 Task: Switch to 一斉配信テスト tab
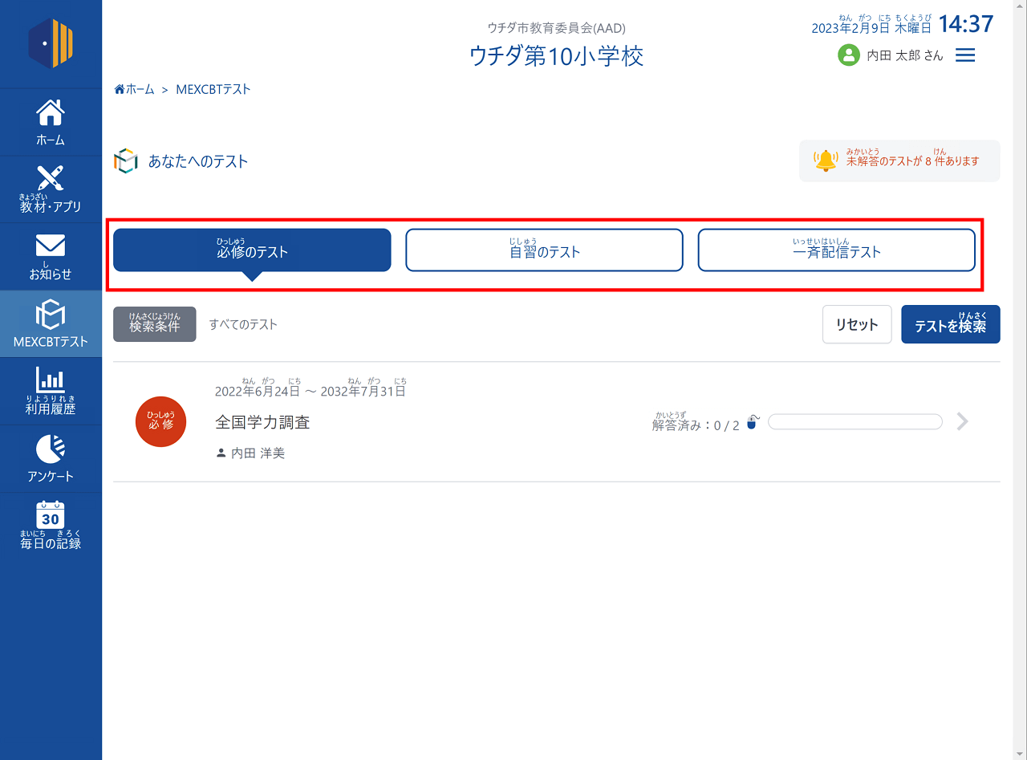tap(836, 250)
